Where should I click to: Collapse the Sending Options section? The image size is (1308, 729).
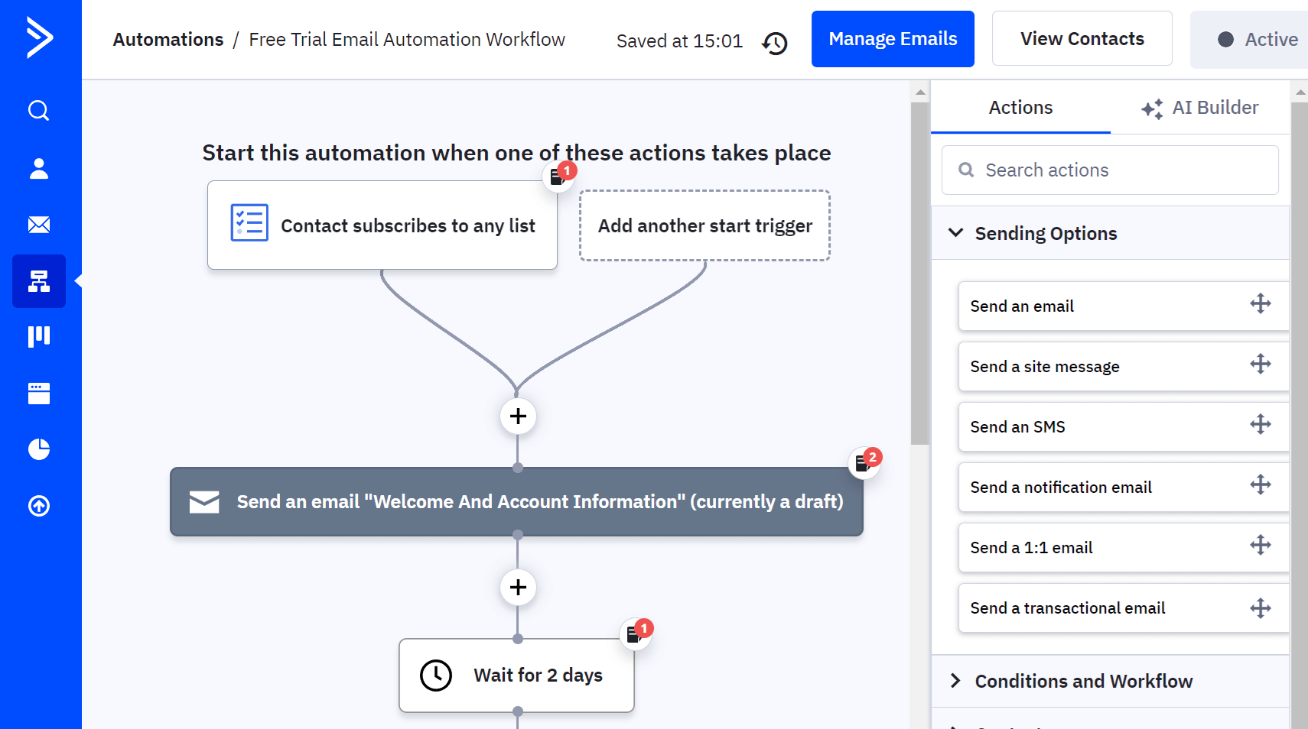click(x=1110, y=233)
